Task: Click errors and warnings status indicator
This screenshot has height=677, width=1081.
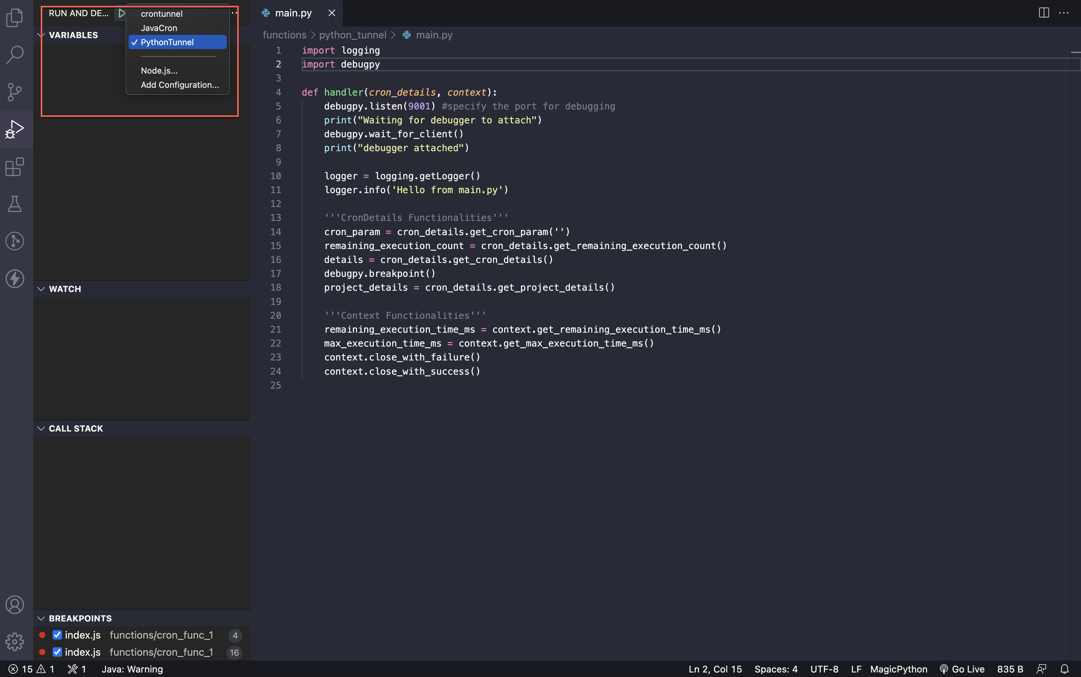Action: 31,669
